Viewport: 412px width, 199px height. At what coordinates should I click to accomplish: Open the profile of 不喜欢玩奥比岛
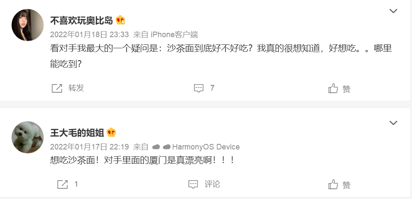click(x=81, y=20)
